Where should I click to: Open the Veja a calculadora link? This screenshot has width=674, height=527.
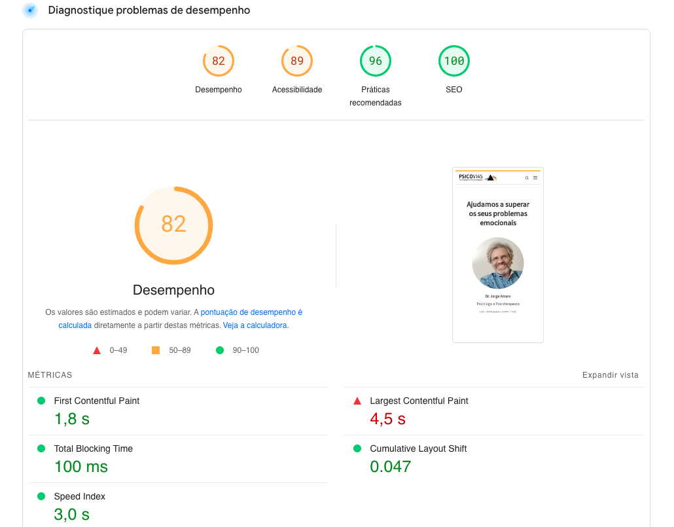click(255, 325)
